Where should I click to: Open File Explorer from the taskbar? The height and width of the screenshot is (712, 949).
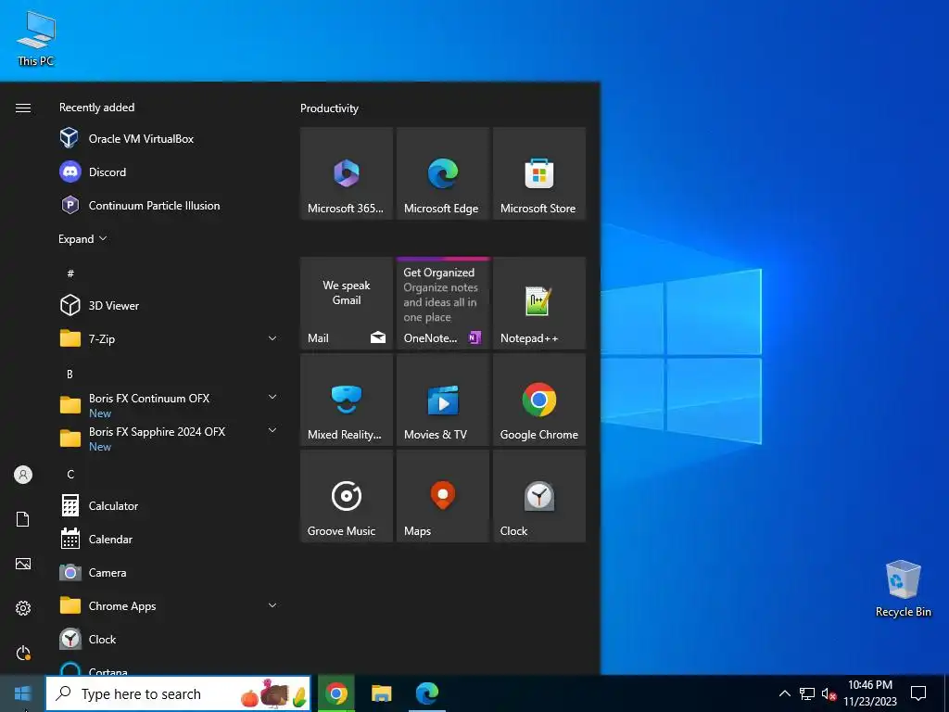(x=381, y=693)
